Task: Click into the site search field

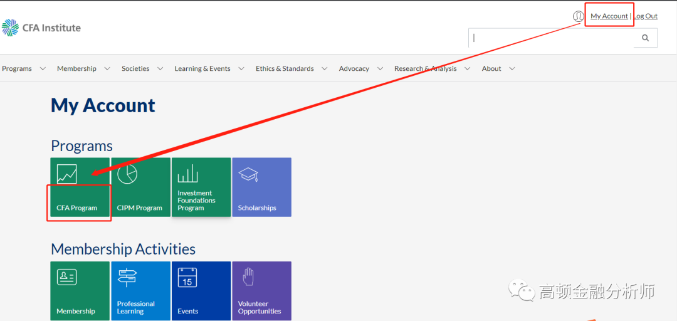Action: pyautogui.click(x=552, y=38)
